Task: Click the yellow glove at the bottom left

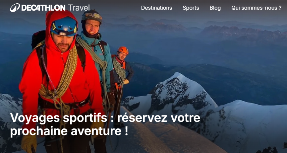Action: tap(29, 143)
